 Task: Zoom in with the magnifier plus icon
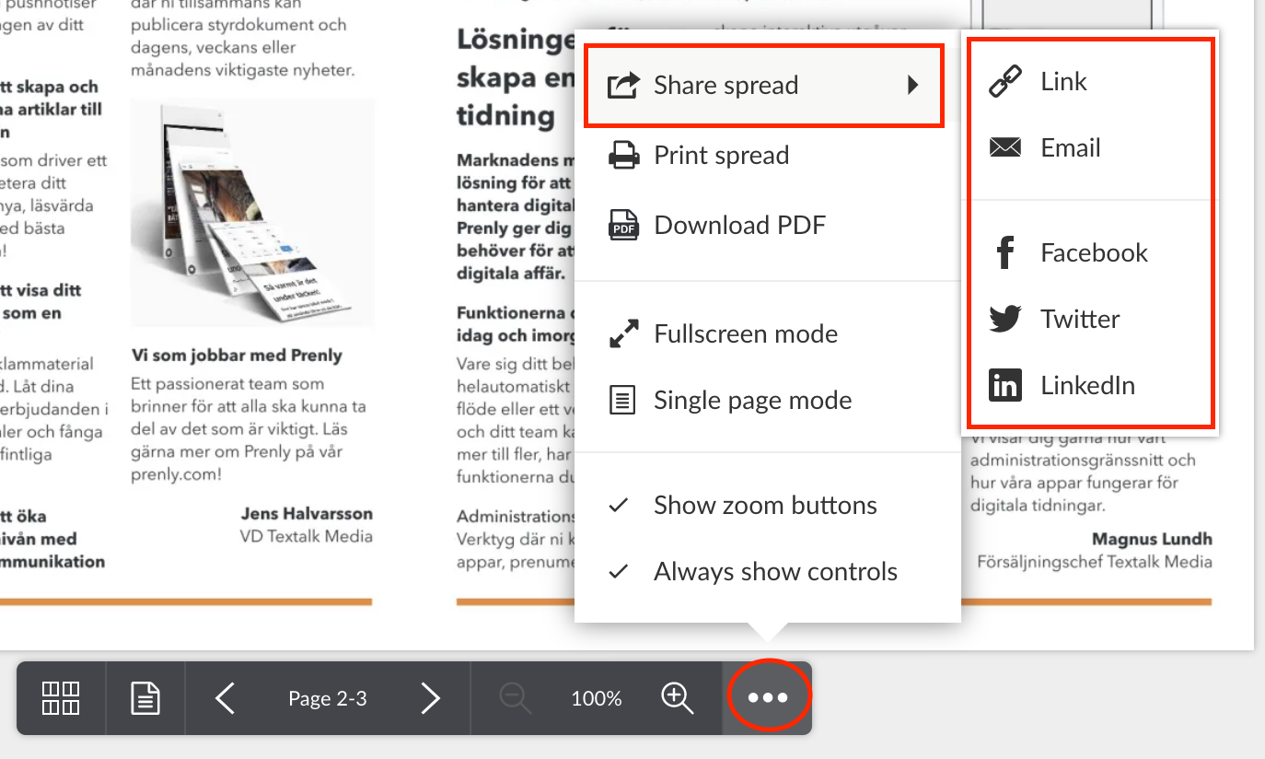(x=678, y=698)
